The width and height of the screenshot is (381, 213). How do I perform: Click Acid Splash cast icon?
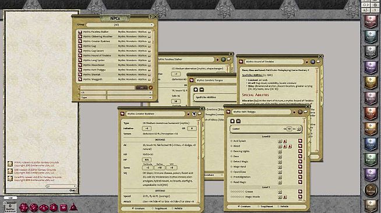pos(280,141)
